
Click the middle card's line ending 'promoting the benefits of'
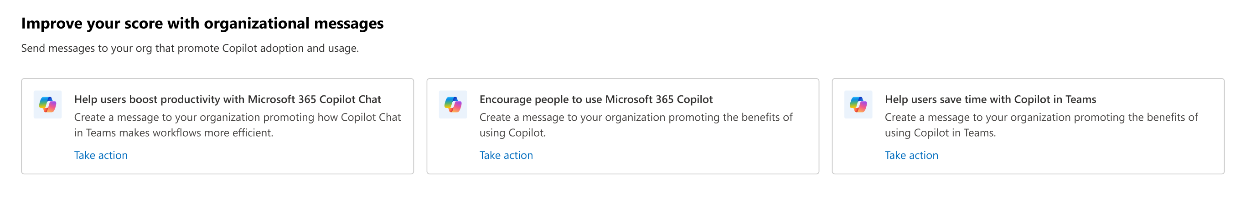(x=636, y=117)
